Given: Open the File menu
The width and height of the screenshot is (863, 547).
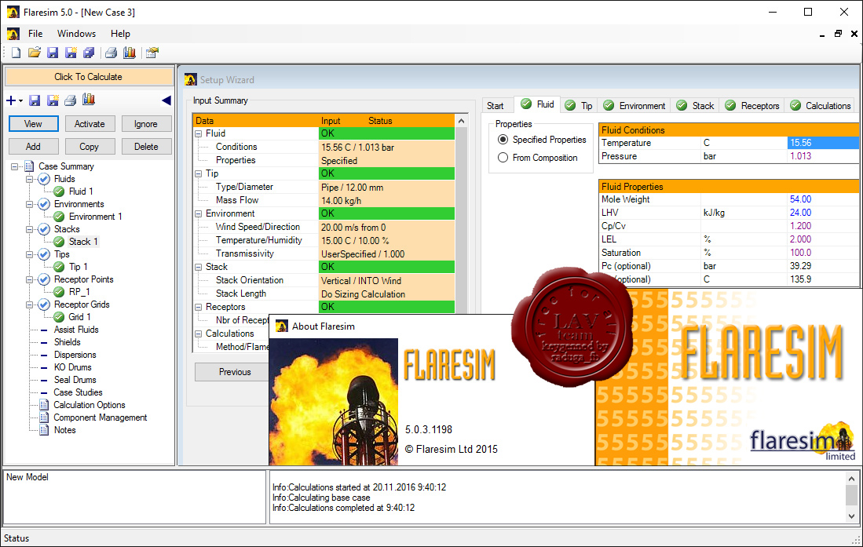Looking at the screenshot, I should coord(35,34).
